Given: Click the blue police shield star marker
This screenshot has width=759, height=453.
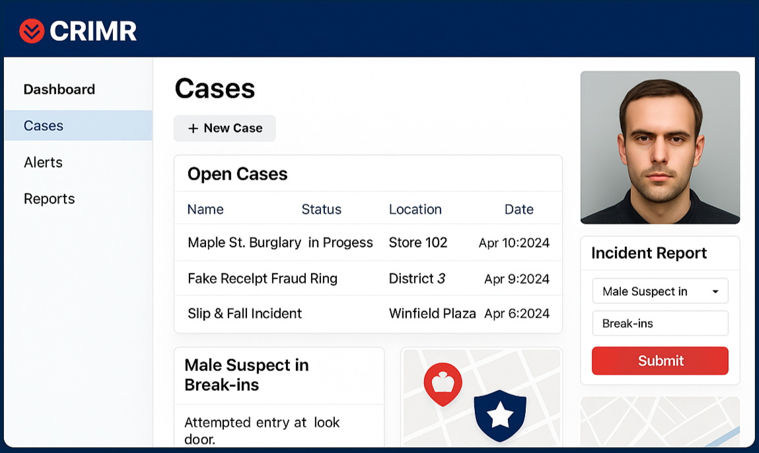Looking at the screenshot, I should coord(500,416).
